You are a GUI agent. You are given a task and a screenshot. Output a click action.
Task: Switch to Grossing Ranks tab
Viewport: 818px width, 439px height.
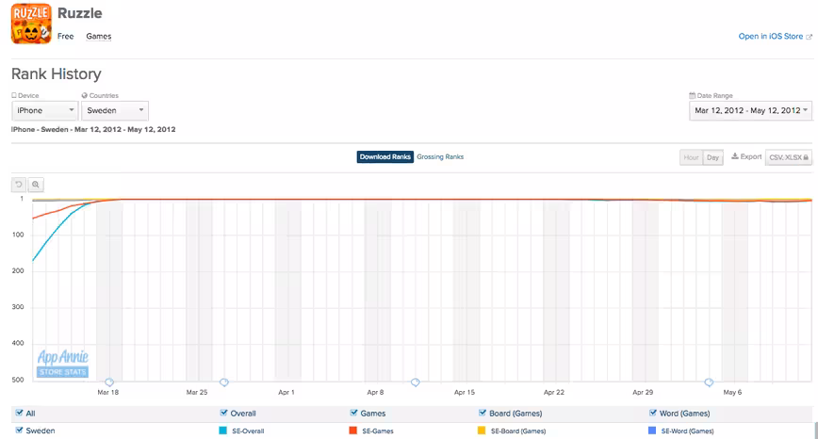pos(440,157)
